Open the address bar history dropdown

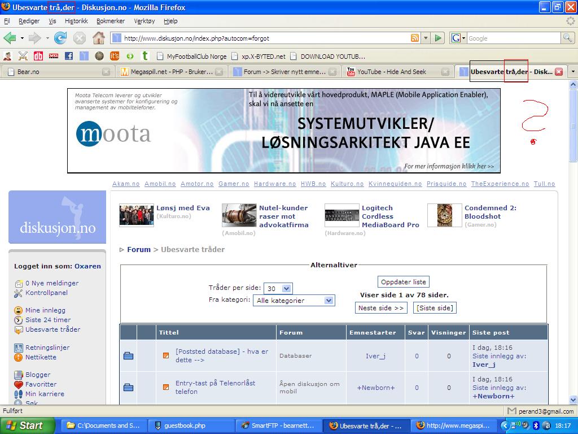tap(426, 38)
